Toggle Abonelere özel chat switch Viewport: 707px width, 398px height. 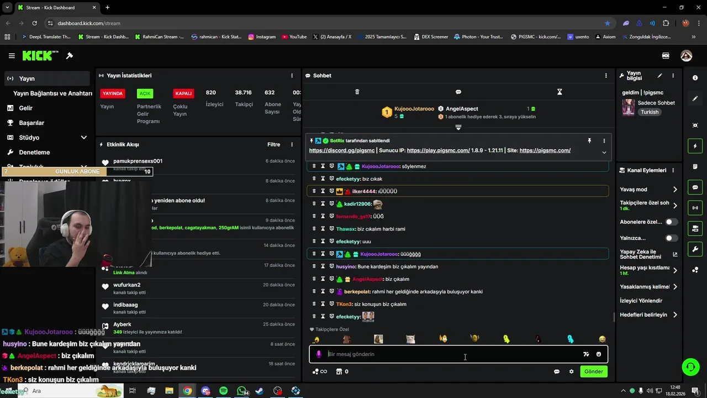pyautogui.click(x=671, y=222)
